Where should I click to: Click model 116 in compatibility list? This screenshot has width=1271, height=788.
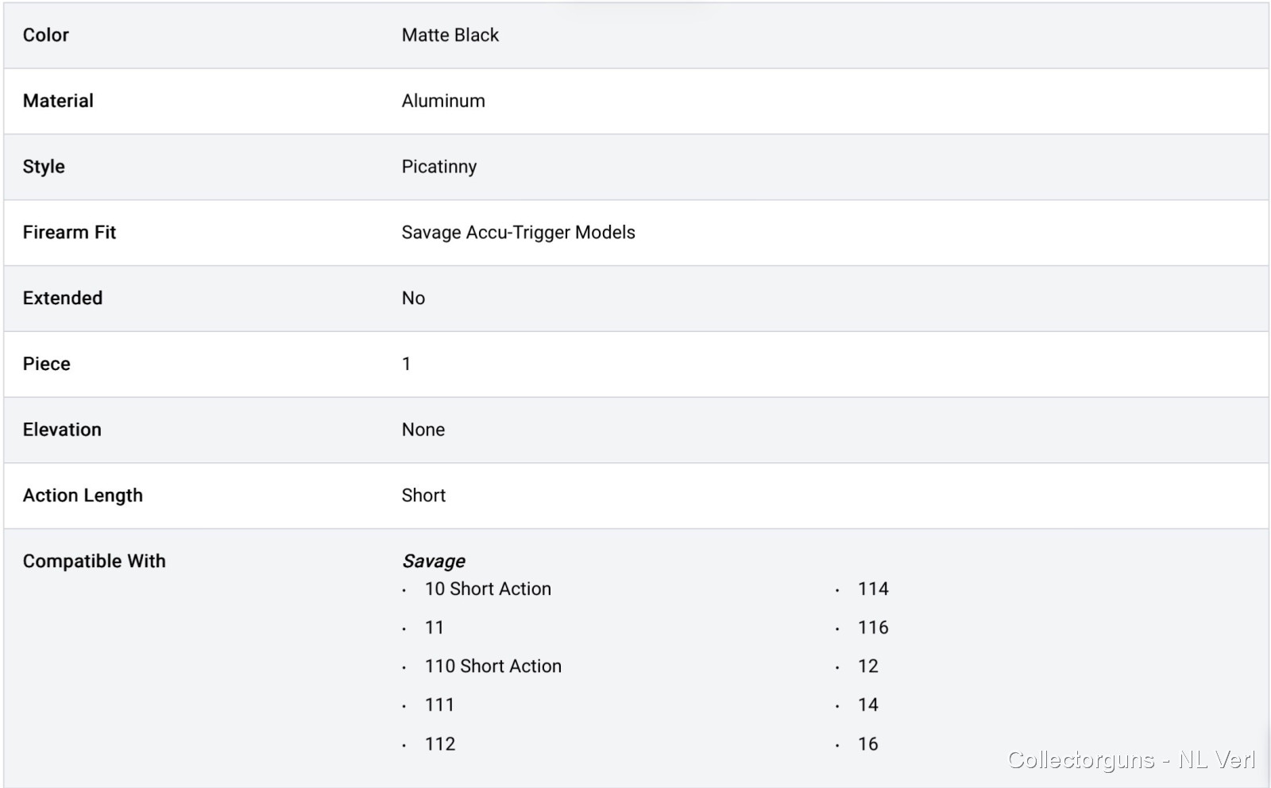(x=873, y=628)
